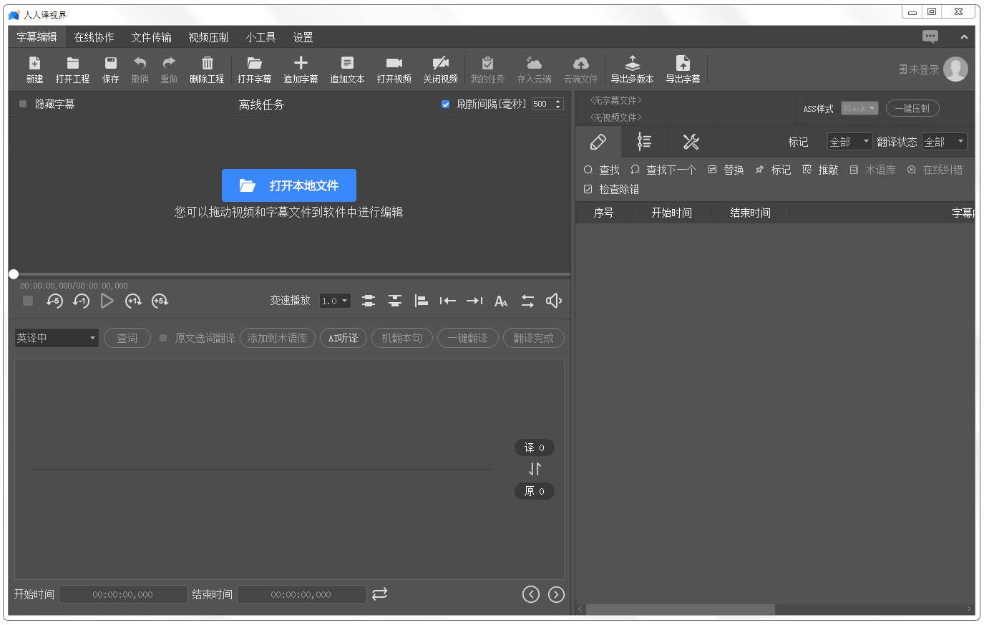
Task: Open the Video Compression (视频压制) menu
Action: click(x=208, y=37)
